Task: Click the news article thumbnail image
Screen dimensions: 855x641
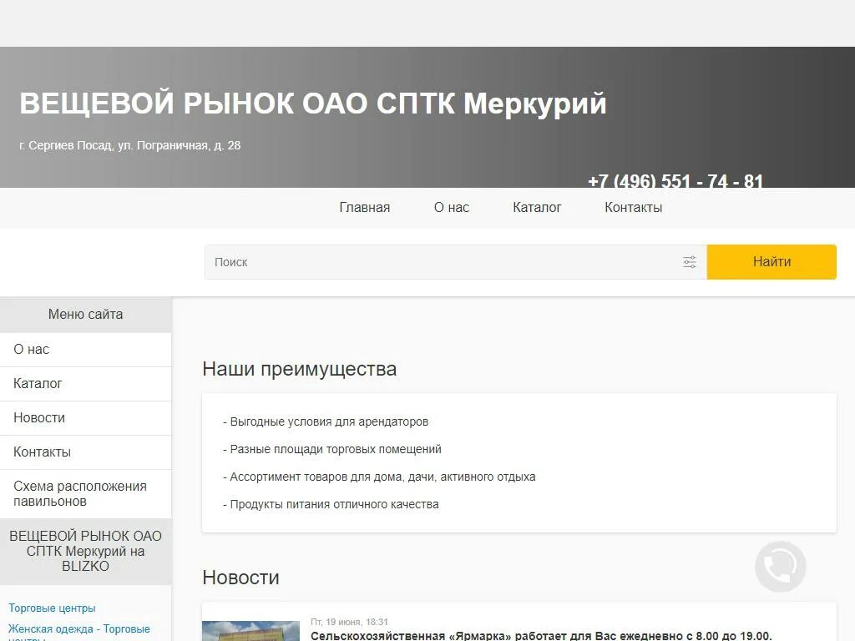Action: pyautogui.click(x=250, y=631)
